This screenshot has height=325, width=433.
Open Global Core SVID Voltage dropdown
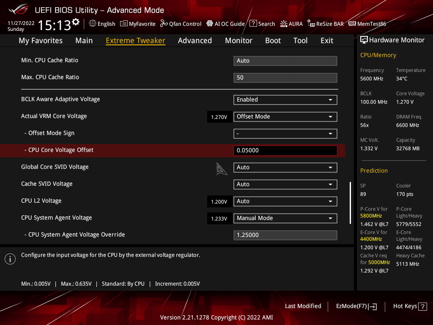[285, 168]
